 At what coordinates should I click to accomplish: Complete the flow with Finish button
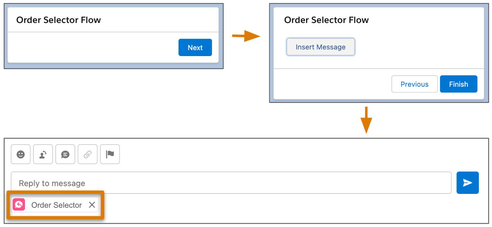pyautogui.click(x=459, y=84)
